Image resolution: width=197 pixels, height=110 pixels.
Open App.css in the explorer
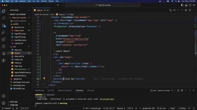[x=18, y=50]
